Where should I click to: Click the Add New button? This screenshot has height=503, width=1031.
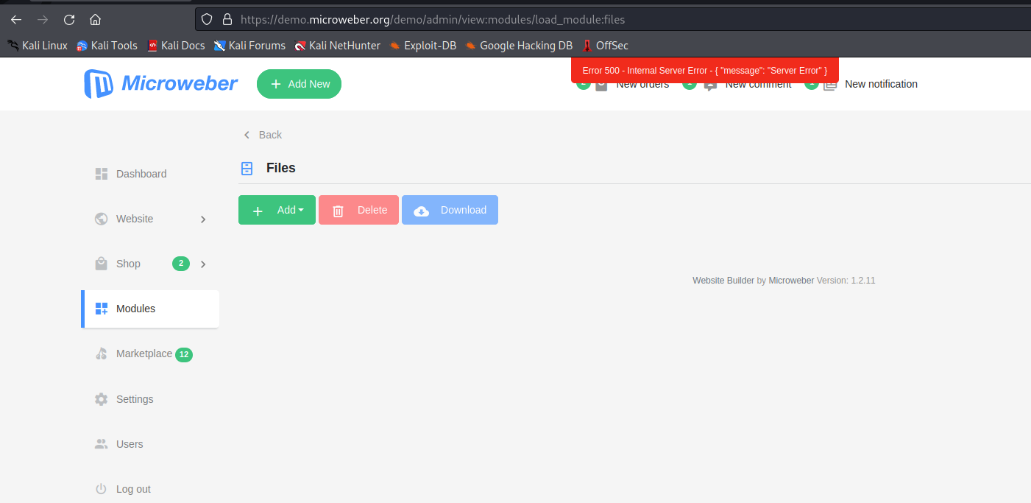pos(299,84)
